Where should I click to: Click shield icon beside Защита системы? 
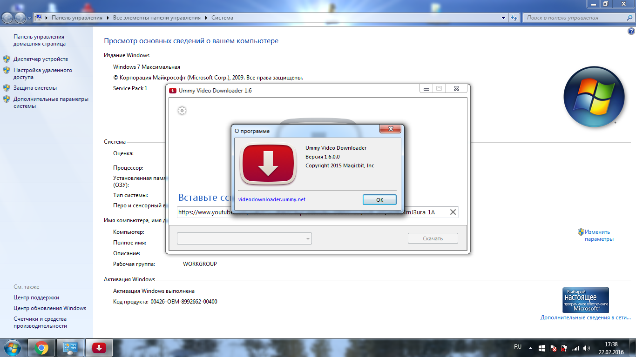click(x=7, y=88)
